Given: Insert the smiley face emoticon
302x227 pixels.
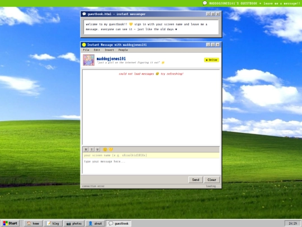Looking at the screenshot, I should pyautogui.click(x=105, y=150).
